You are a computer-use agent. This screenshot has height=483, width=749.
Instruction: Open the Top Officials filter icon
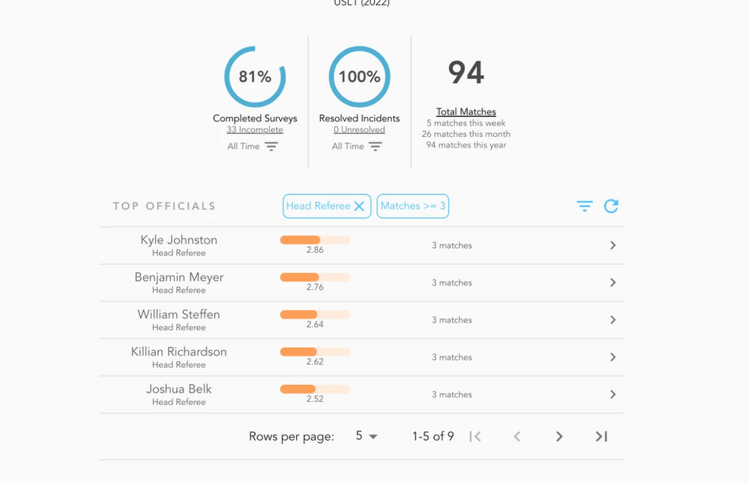584,206
